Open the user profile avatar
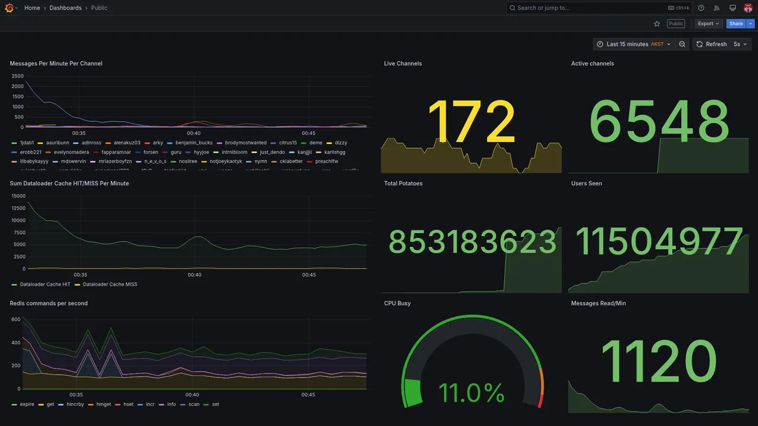 click(x=748, y=8)
